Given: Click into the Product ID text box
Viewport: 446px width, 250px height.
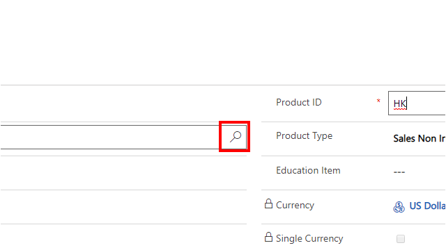Looking at the screenshot, I should pyautogui.click(x=417, y=103).
